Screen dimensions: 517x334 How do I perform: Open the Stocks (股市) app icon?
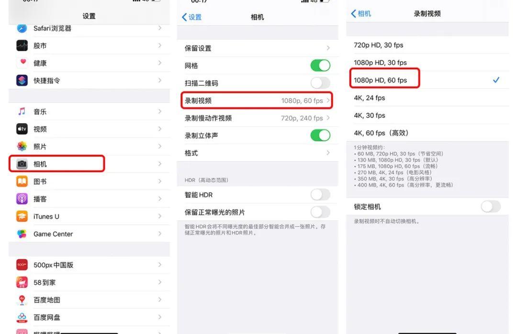pos(22,45)
